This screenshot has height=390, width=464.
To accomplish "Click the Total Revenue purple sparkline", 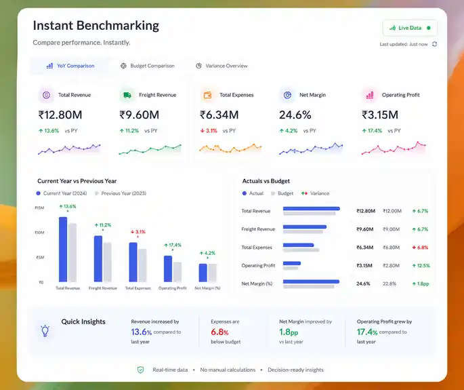I will point(69,149).
